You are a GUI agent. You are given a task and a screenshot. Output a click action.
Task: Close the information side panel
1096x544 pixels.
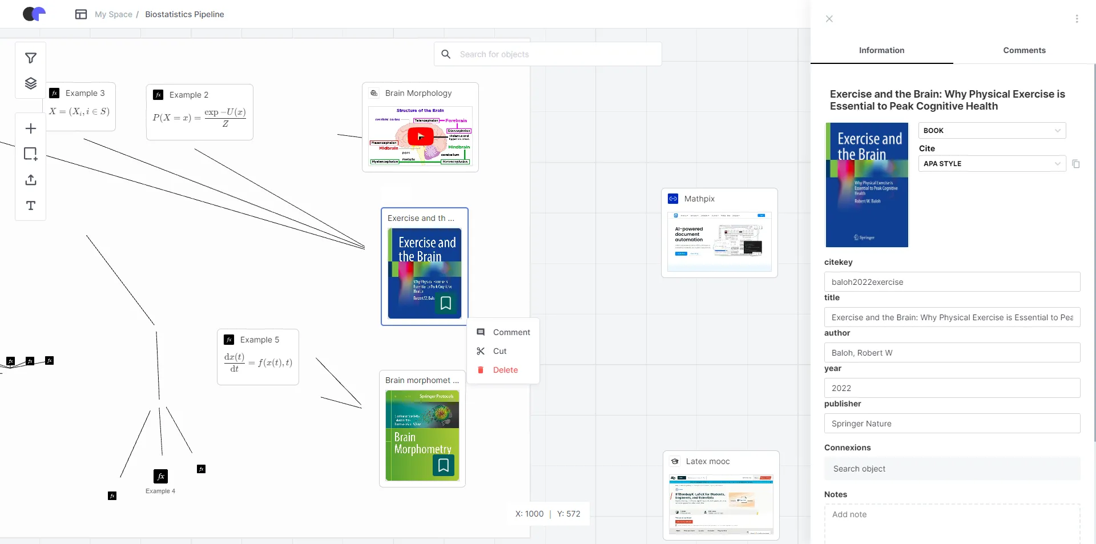829,19
